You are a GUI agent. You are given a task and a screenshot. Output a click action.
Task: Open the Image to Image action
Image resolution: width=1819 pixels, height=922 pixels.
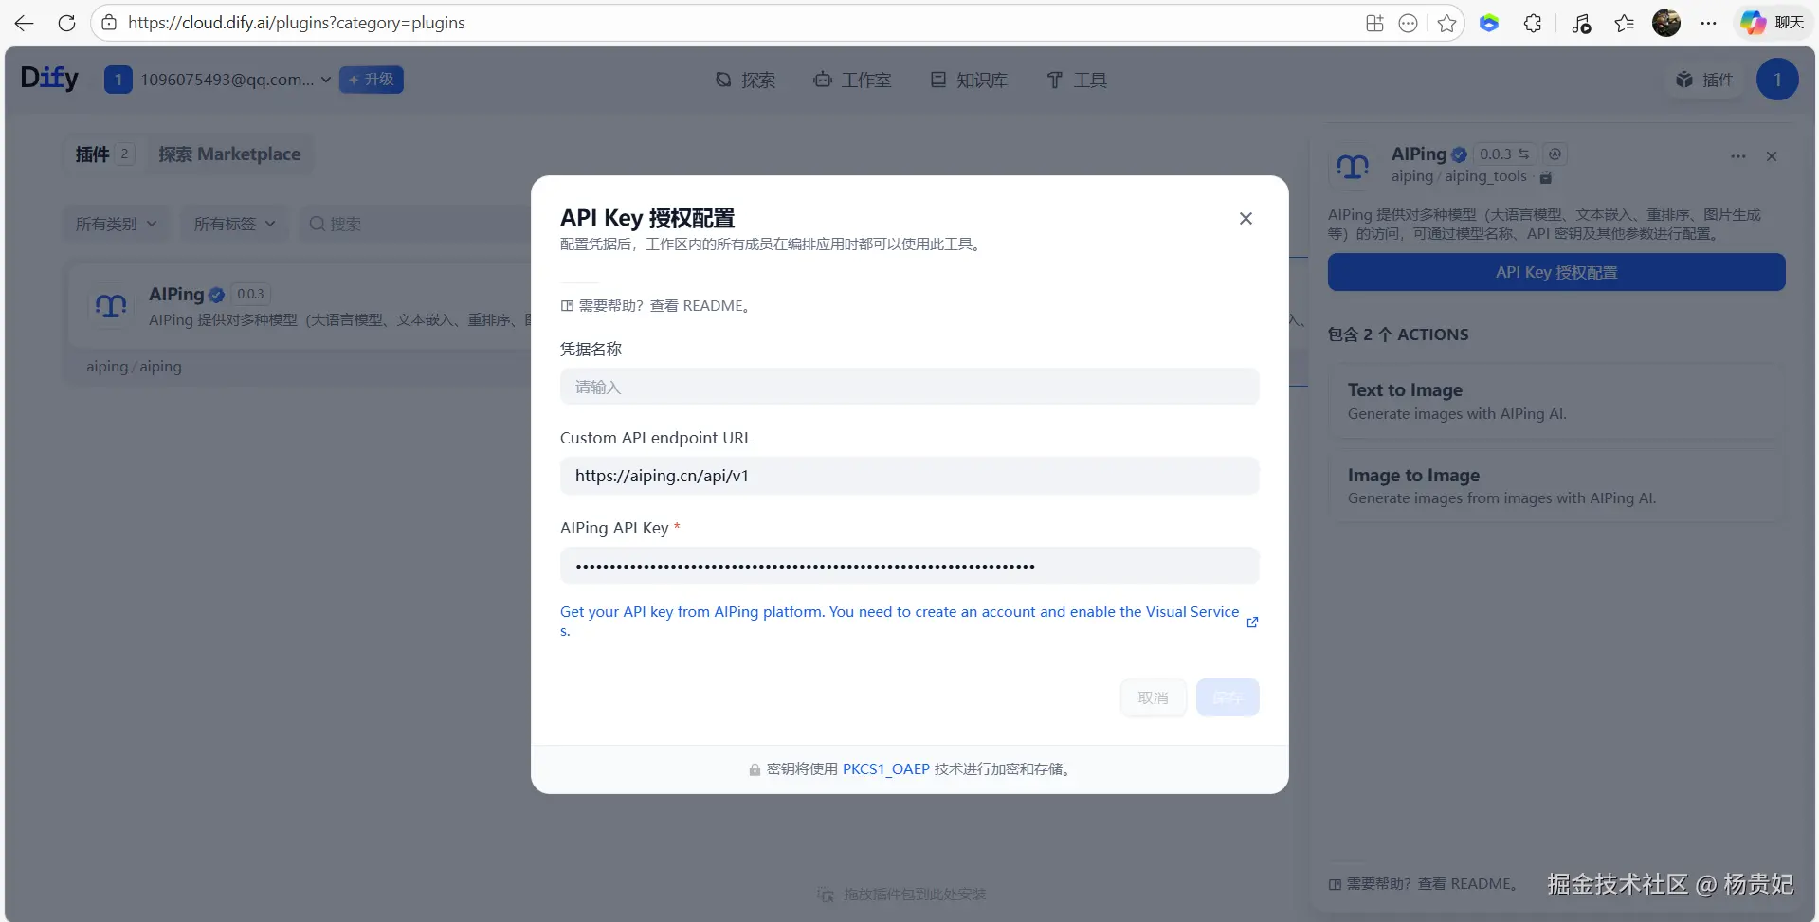point(1556,487)
